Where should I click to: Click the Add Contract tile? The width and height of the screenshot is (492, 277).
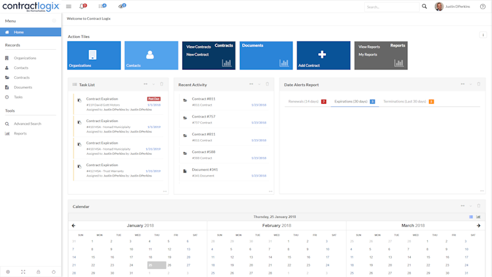pos(323,55)
